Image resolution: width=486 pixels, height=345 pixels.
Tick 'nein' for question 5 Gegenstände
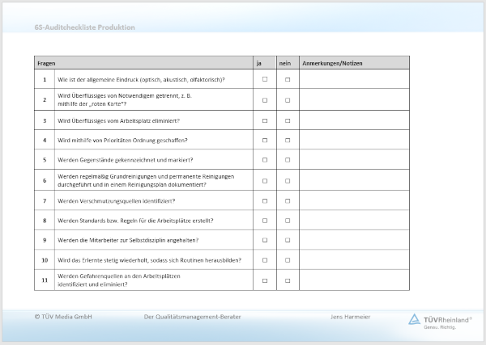click(x=288, y=160)
